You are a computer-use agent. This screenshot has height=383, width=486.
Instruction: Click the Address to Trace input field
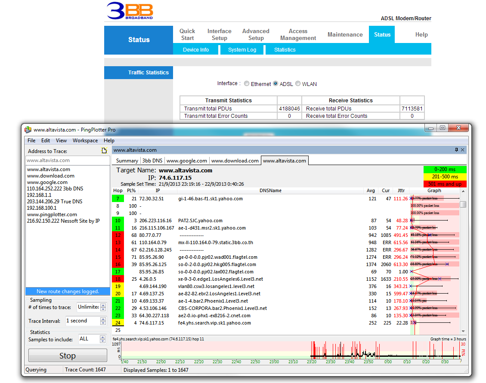pyautogui.click(x=68, y=160)
